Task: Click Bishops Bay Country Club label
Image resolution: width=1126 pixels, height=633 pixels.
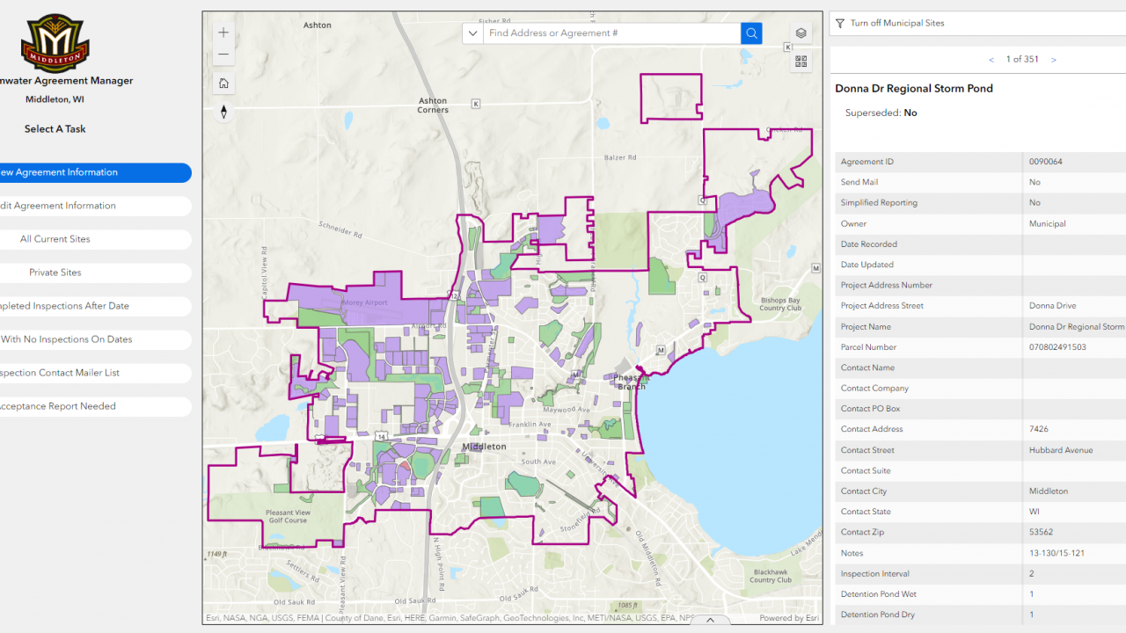Action: 780,304
